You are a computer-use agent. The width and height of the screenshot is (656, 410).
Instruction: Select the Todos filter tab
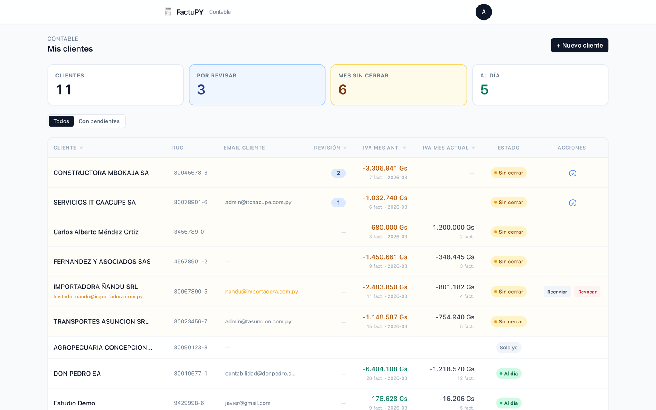pos(61,121)
